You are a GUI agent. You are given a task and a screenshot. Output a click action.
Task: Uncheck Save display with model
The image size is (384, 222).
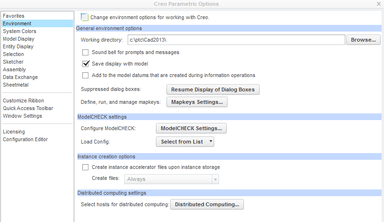(x=86, y=64)
